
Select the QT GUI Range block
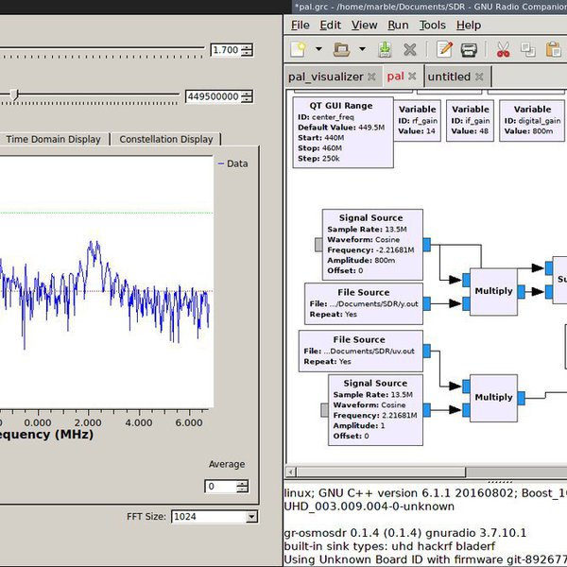[x=340, y=130]
